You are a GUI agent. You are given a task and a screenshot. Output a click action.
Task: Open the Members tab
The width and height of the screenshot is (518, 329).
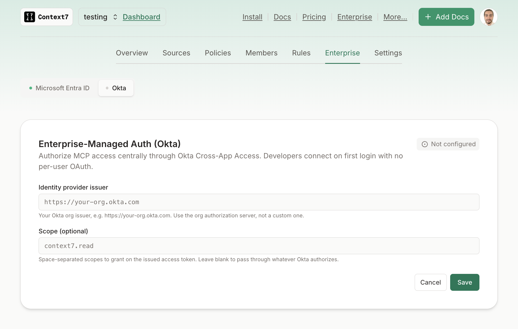[261, 53]
